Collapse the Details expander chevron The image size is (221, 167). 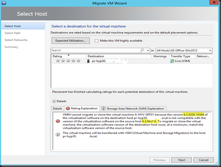pos(54,101)
